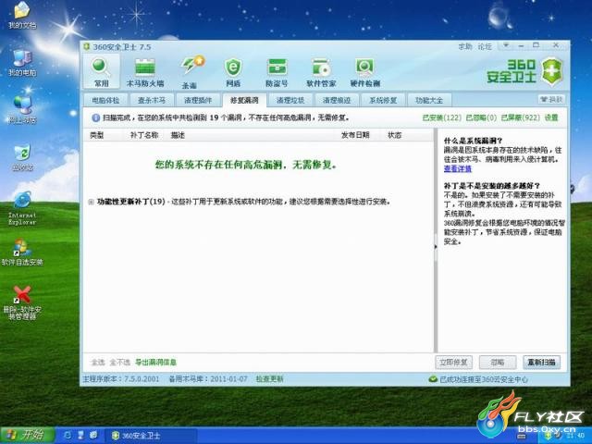
Task: Click third quick launch icon in taskbar
Action: [x=93, y=436]
